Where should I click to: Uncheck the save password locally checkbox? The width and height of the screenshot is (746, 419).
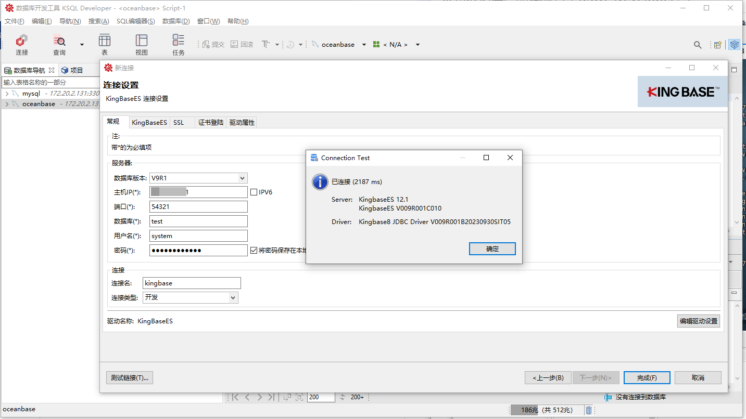click(x=254, y=251)
